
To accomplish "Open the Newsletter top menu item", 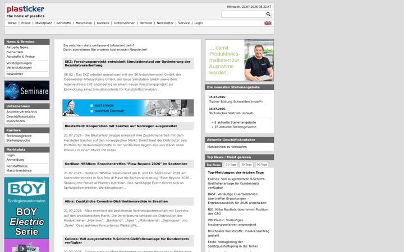I will click(165, 23).
